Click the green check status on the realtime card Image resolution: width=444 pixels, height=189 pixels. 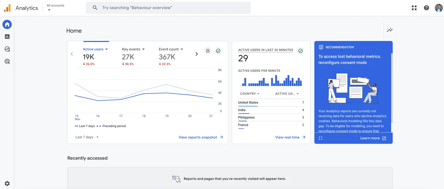tap(301, 51)
